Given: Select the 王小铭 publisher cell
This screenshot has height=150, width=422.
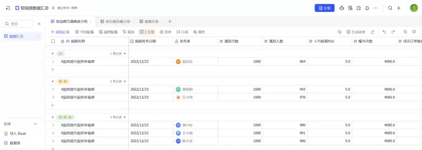Looking at the screenshot, I should pos(196,133).
